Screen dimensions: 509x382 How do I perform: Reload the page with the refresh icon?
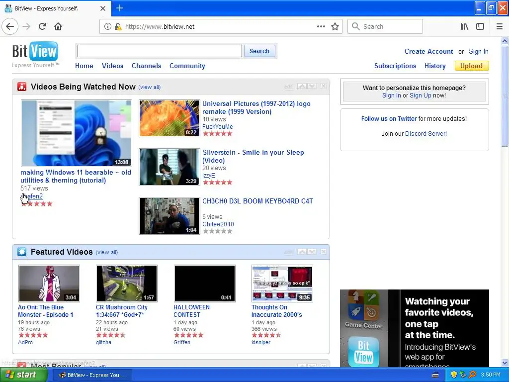pos(42,27)
